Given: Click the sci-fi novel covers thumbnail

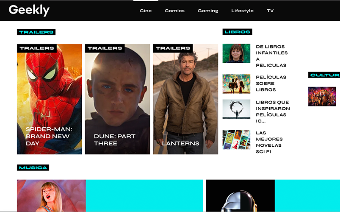Looking at the screenshot, I should coord(236,139).
